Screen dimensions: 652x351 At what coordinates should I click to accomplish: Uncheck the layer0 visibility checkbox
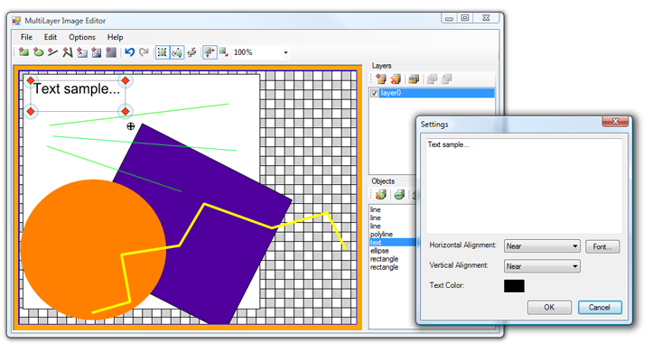(x=374, y=93)
